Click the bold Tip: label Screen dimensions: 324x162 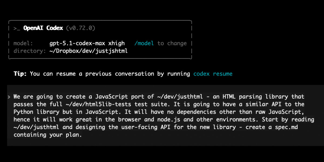20,74
